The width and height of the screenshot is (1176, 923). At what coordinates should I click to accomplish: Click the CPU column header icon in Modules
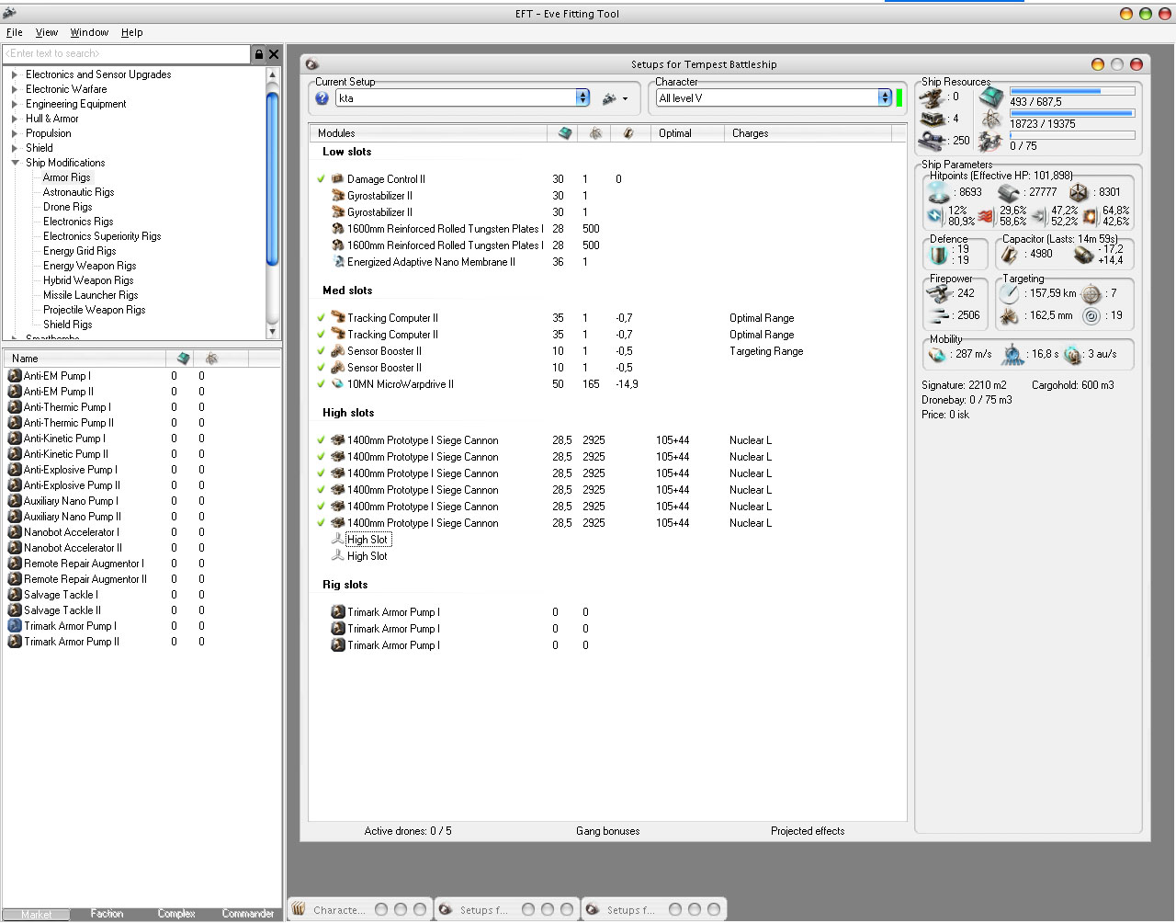point(565,133)
